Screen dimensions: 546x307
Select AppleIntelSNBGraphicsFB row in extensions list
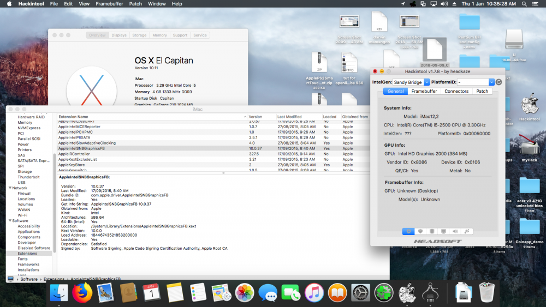point(213,148)
